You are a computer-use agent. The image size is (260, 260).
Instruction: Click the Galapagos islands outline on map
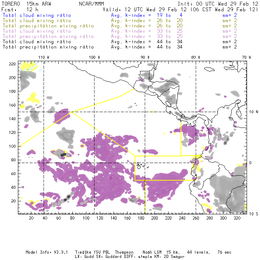142,165
